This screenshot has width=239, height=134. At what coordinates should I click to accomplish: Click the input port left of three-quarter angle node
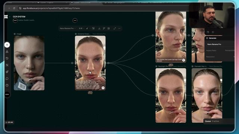coord(153,35)
